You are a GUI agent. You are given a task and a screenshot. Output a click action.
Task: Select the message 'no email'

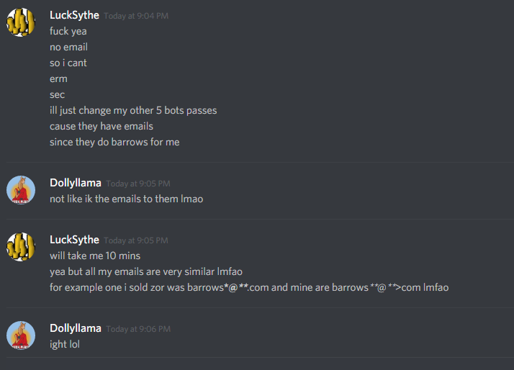(68, 47)
